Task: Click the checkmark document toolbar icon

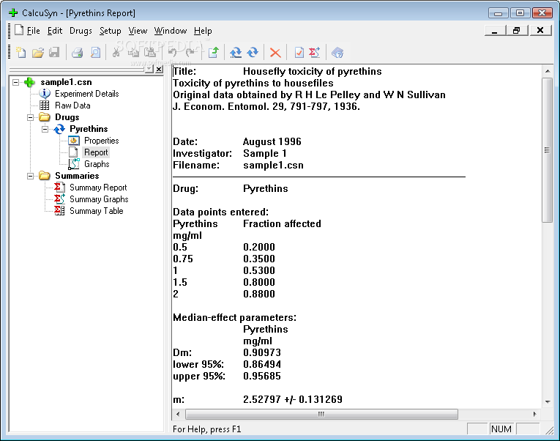Action: point(299,53)
